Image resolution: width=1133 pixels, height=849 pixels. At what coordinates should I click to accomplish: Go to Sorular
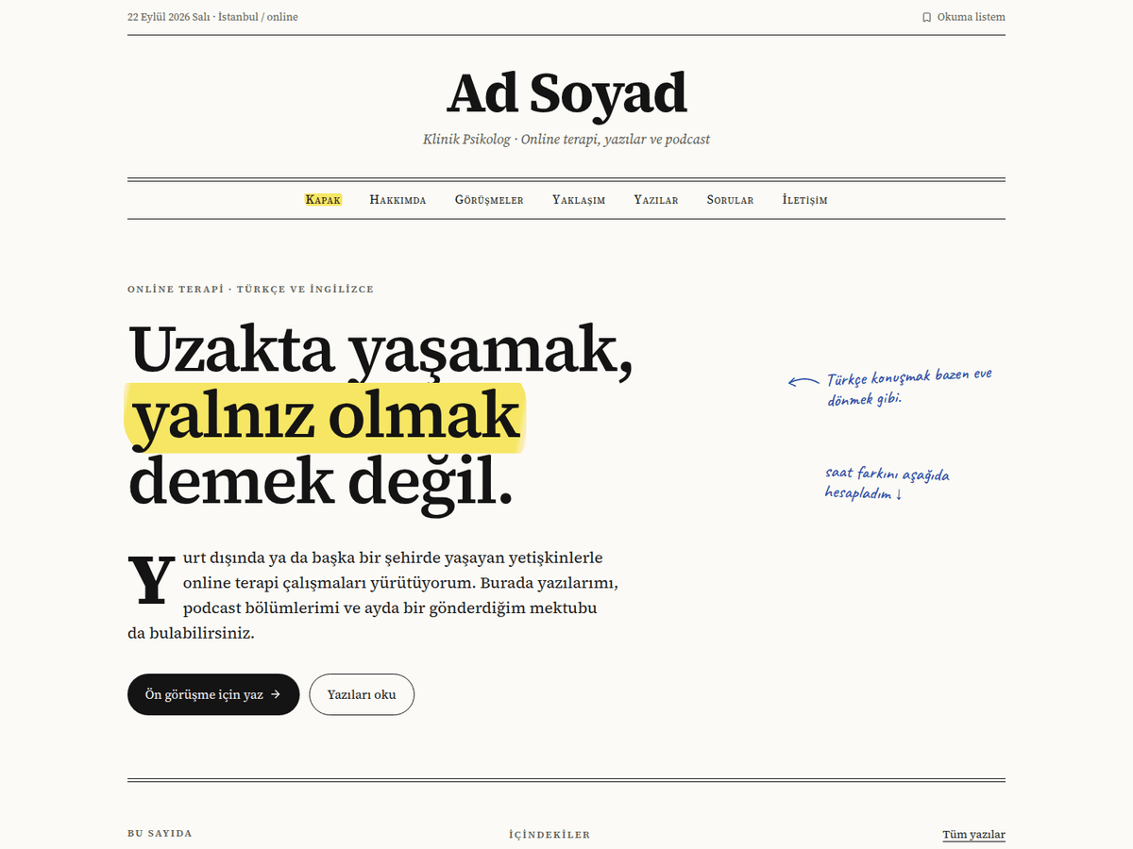coord(730,200)
